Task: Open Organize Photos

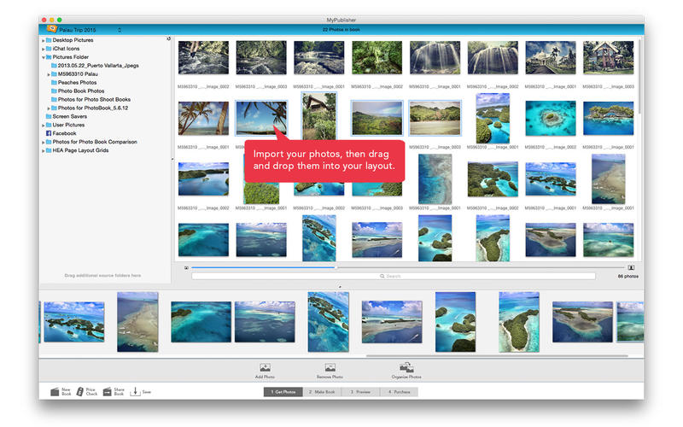Action: point(406,368)
